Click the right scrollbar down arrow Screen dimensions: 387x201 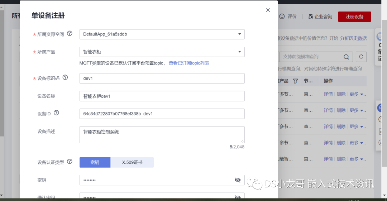(x=384, y=195)
